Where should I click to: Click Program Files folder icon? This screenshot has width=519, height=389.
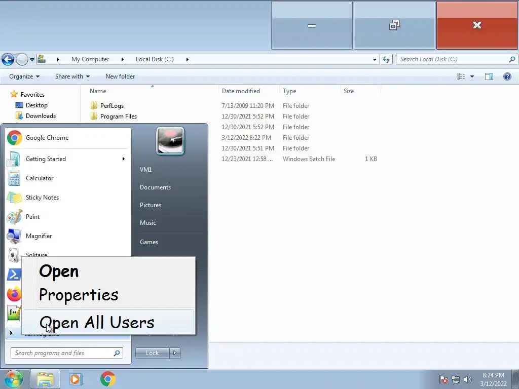click(x=94, y=116)
